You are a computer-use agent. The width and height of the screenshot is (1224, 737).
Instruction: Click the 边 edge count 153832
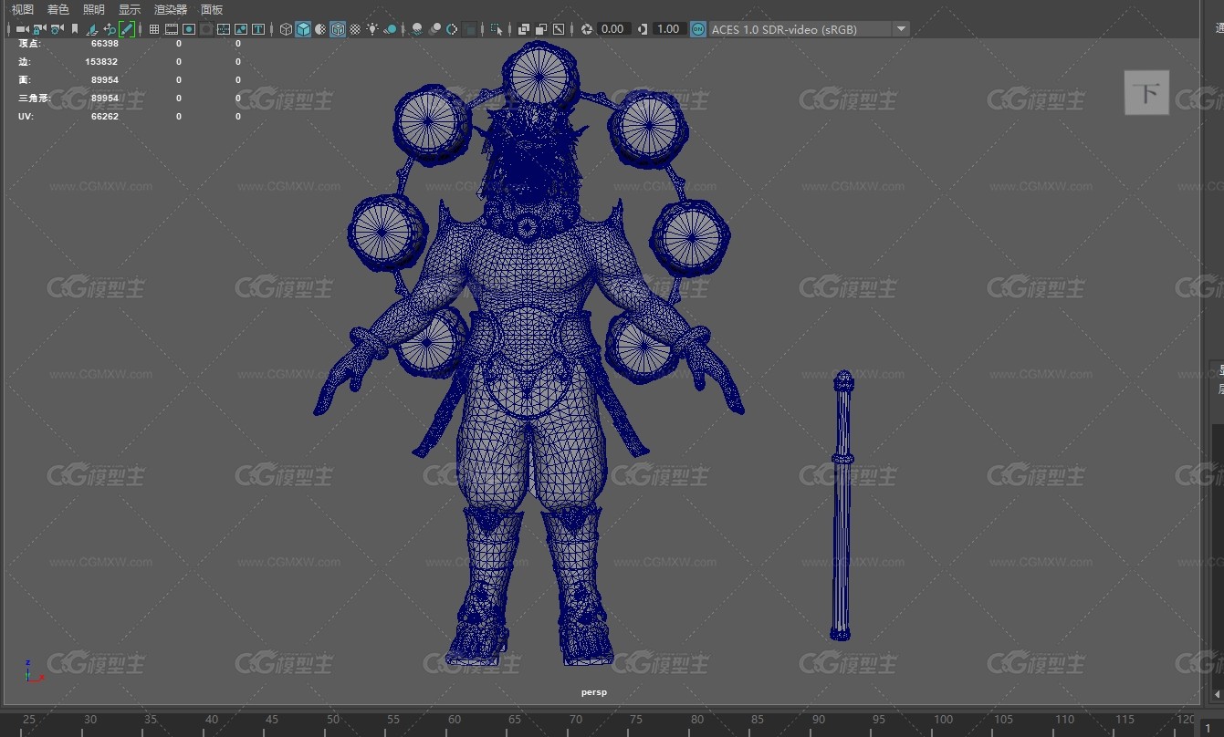click(102, 62)
